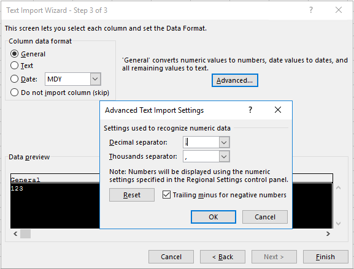Expand the Decimal separator dropdown

pyautogui.click(x=224, y=142)
